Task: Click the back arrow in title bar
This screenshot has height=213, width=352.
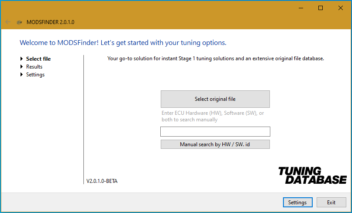Action: [8, 22]
